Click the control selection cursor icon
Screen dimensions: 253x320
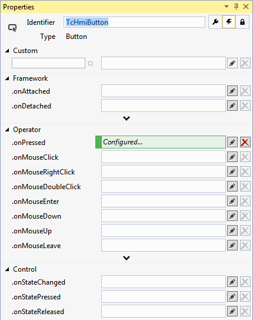[12, 28]
